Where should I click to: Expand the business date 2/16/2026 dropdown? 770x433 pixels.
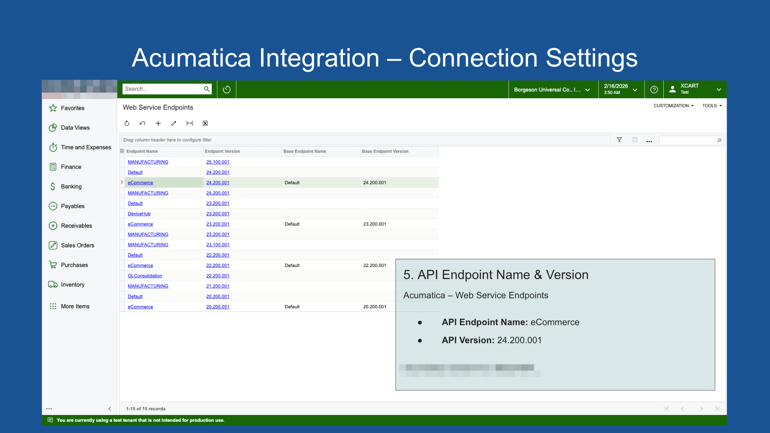click(620, 89)
